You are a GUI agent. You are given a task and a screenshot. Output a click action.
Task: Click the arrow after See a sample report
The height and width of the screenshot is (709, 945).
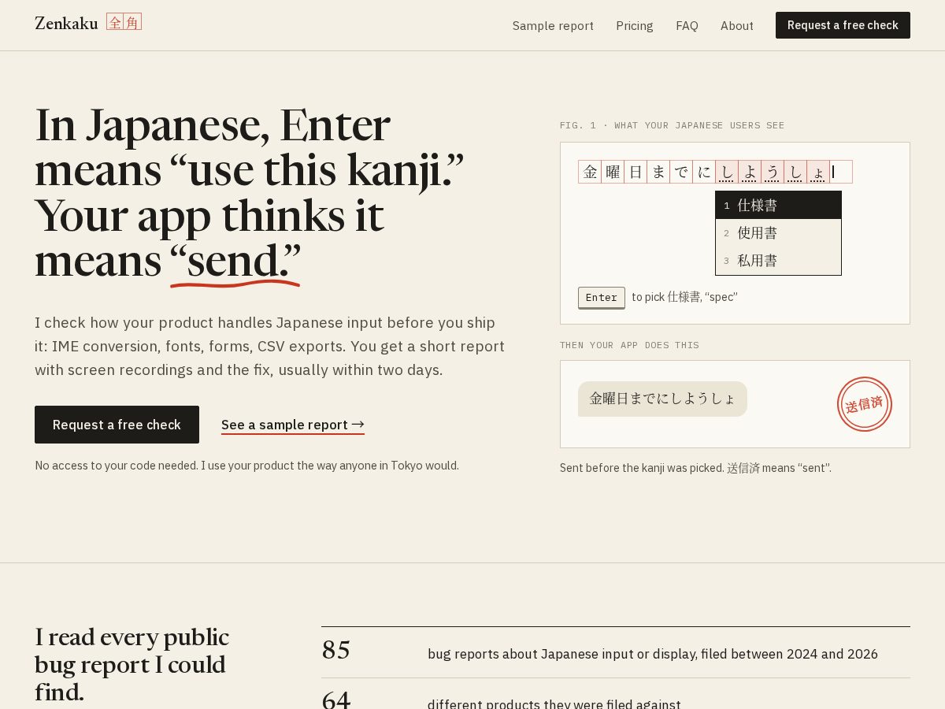tap(358, 425)
